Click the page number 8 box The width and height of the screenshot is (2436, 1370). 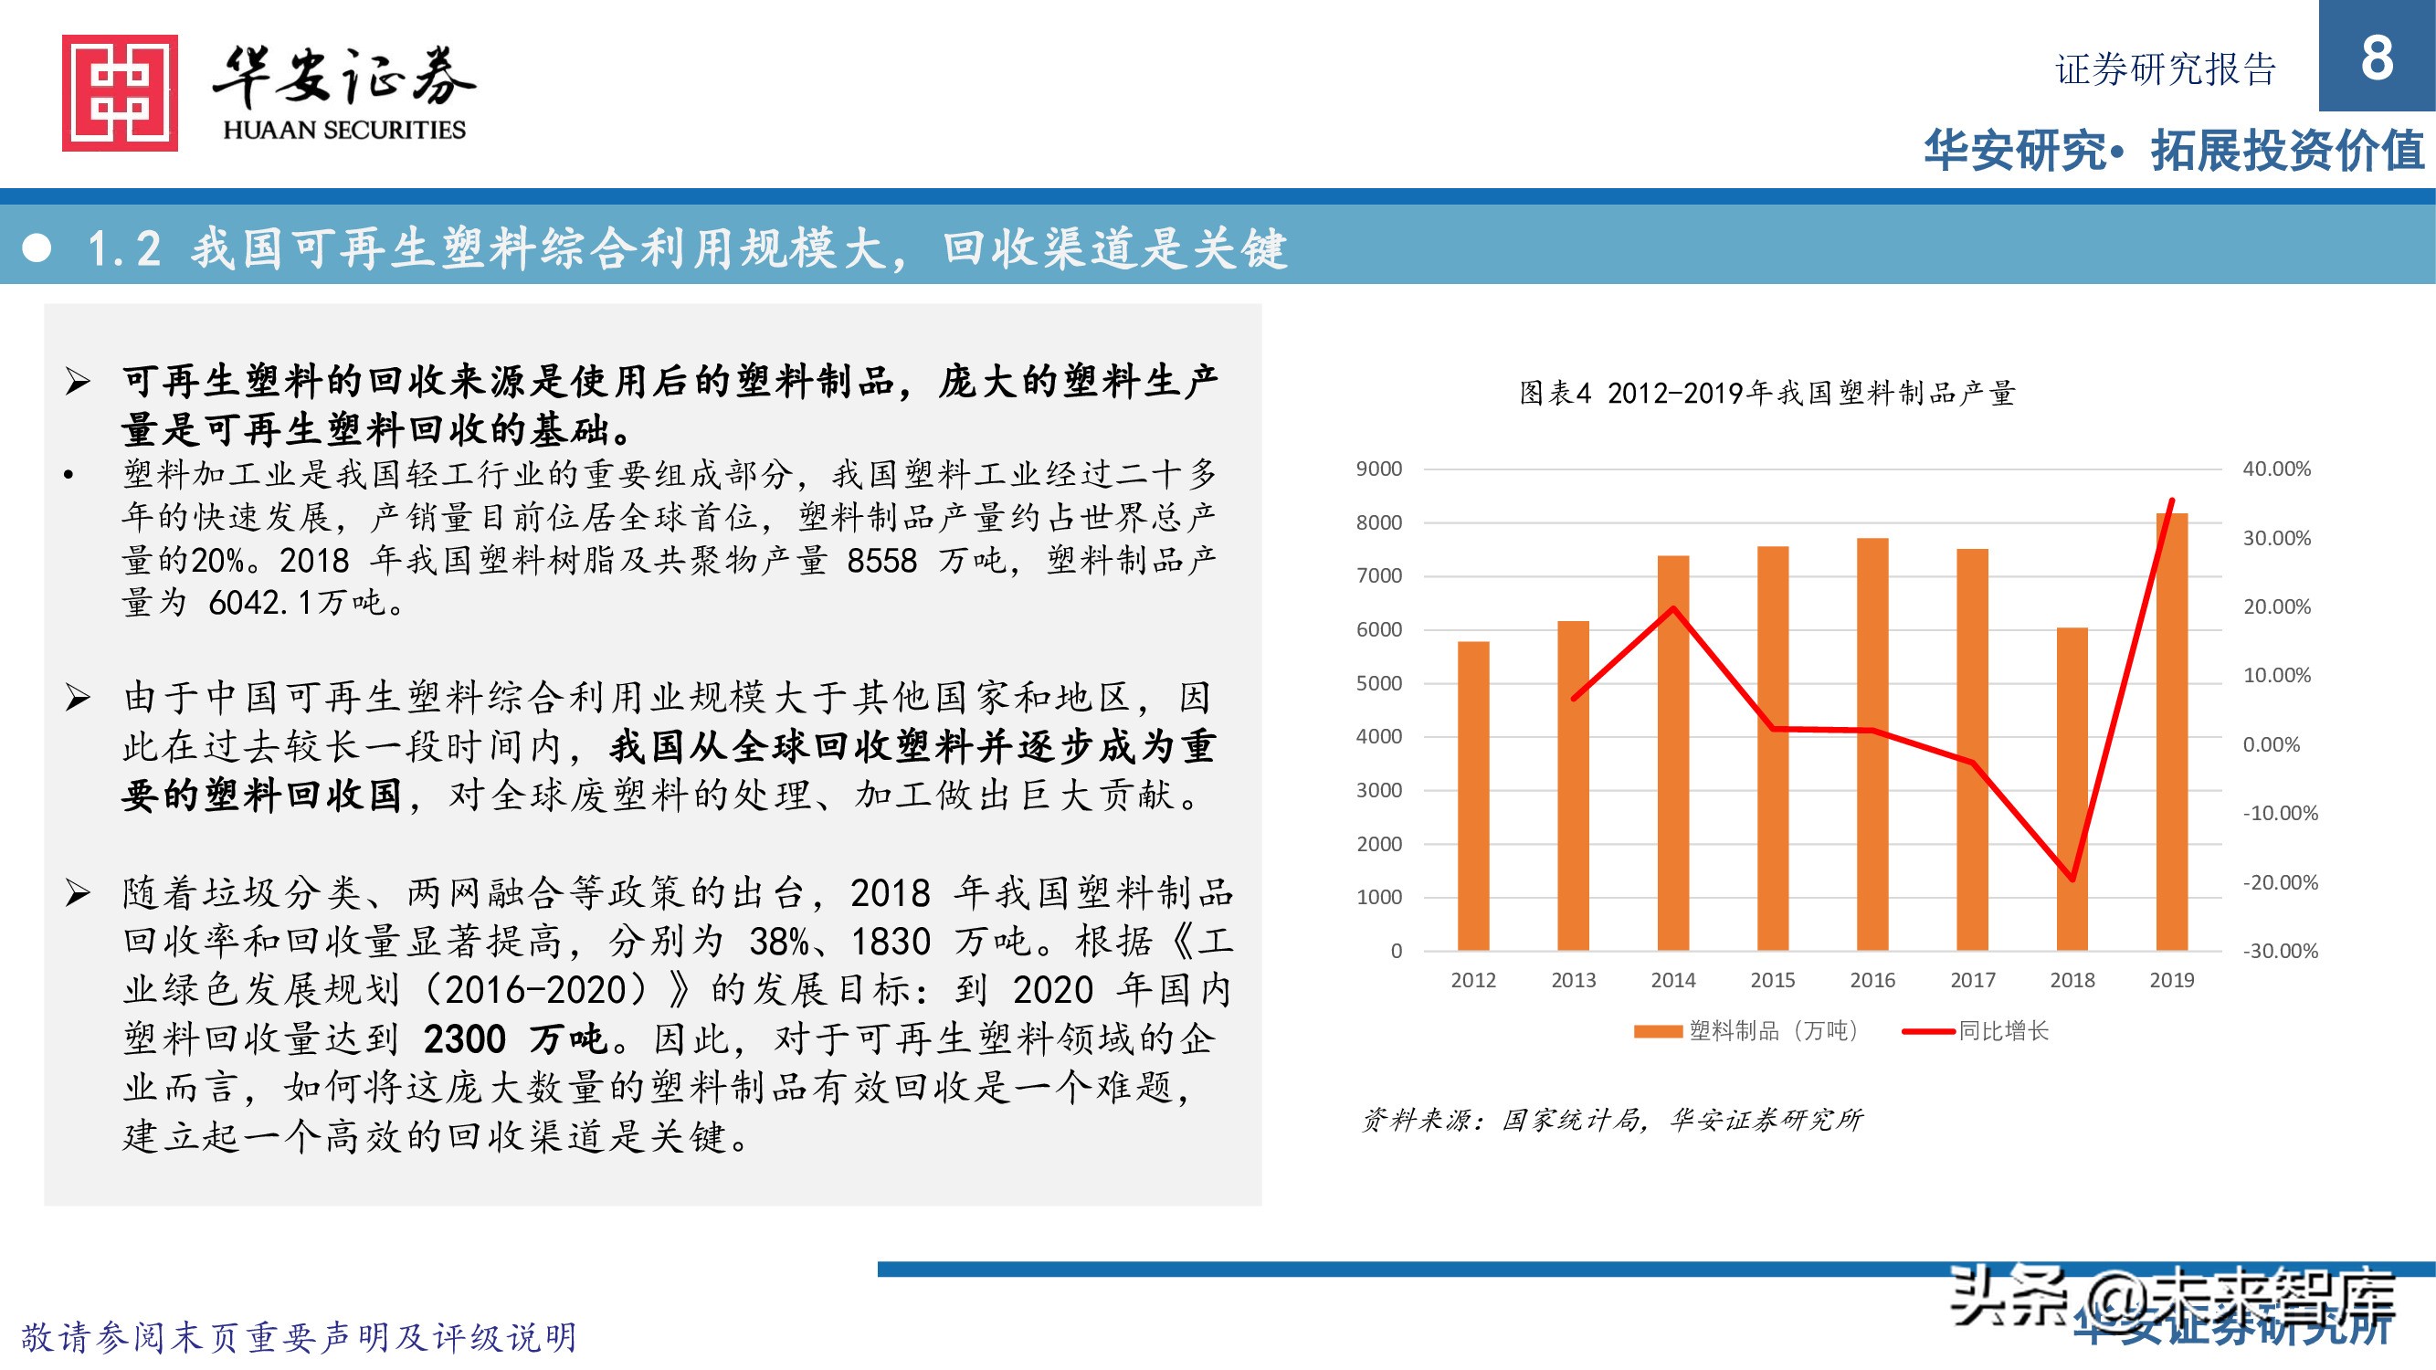coord(2377,56)
